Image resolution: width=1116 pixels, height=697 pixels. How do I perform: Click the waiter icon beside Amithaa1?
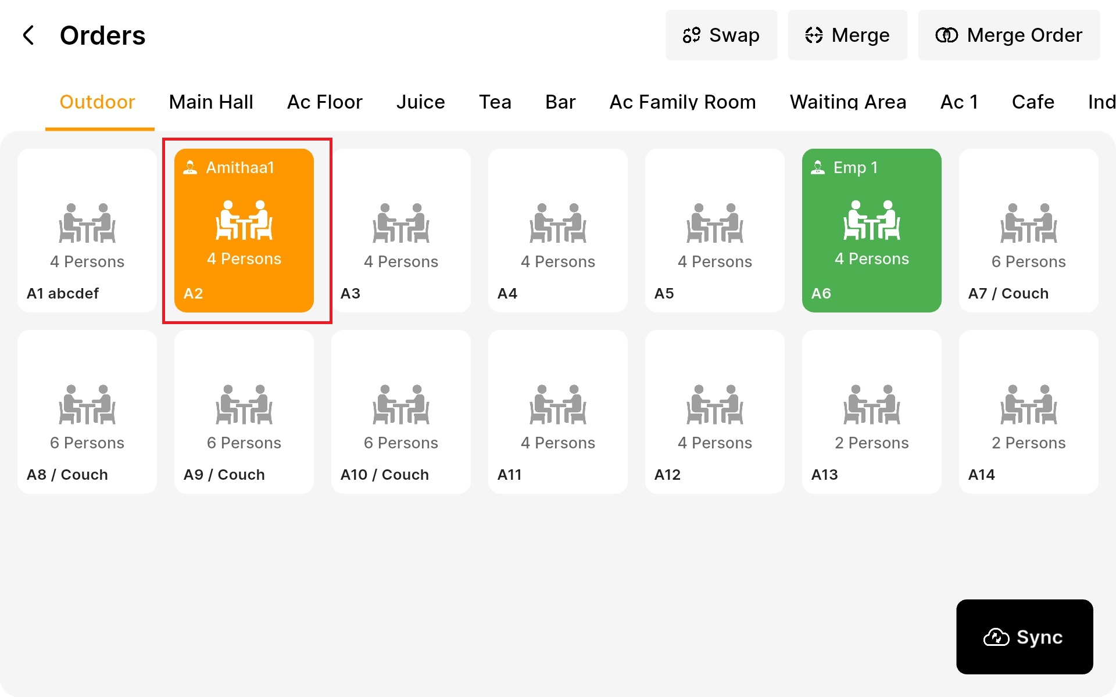point(190,168)
